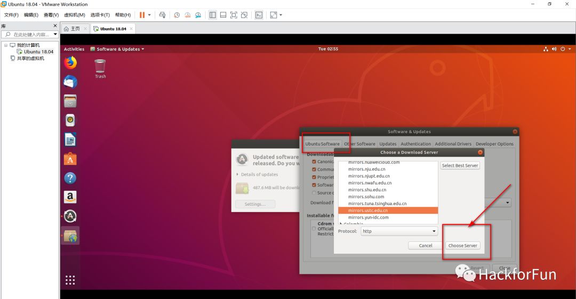Click the Software & Updates dock icon
This screenshot has height=299, width=576.
click(70, 236)
